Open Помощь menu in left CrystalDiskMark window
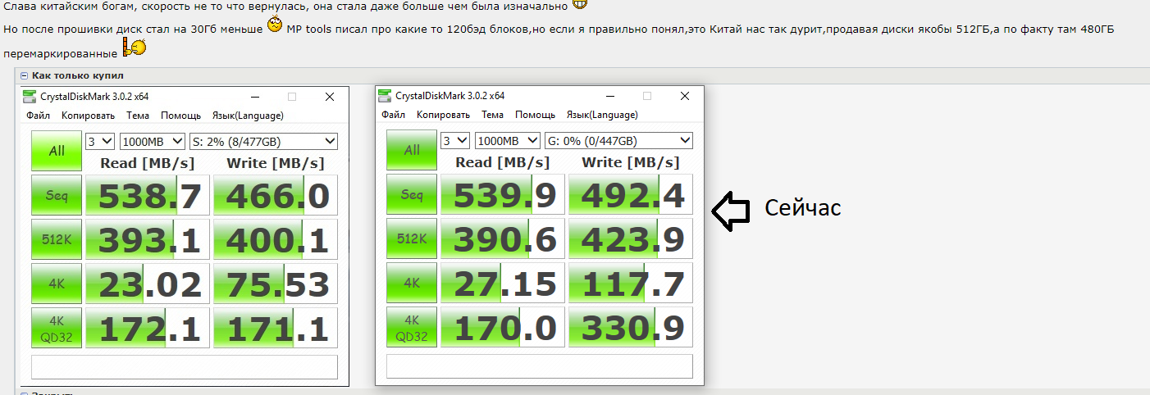 (x=180, y=116)
